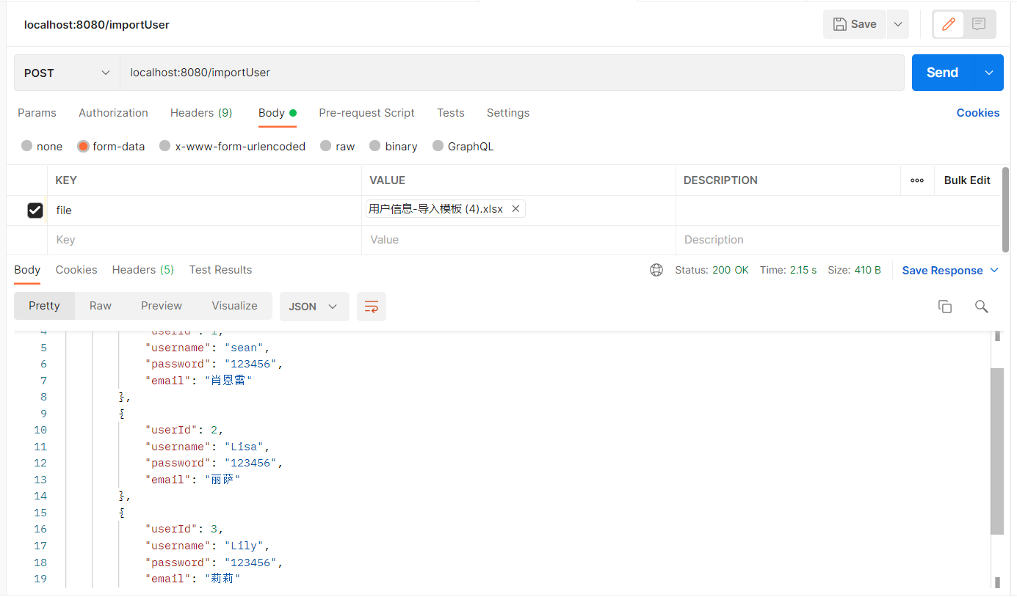
Task: Copy response with the copy icon
Action: point(945,307)
